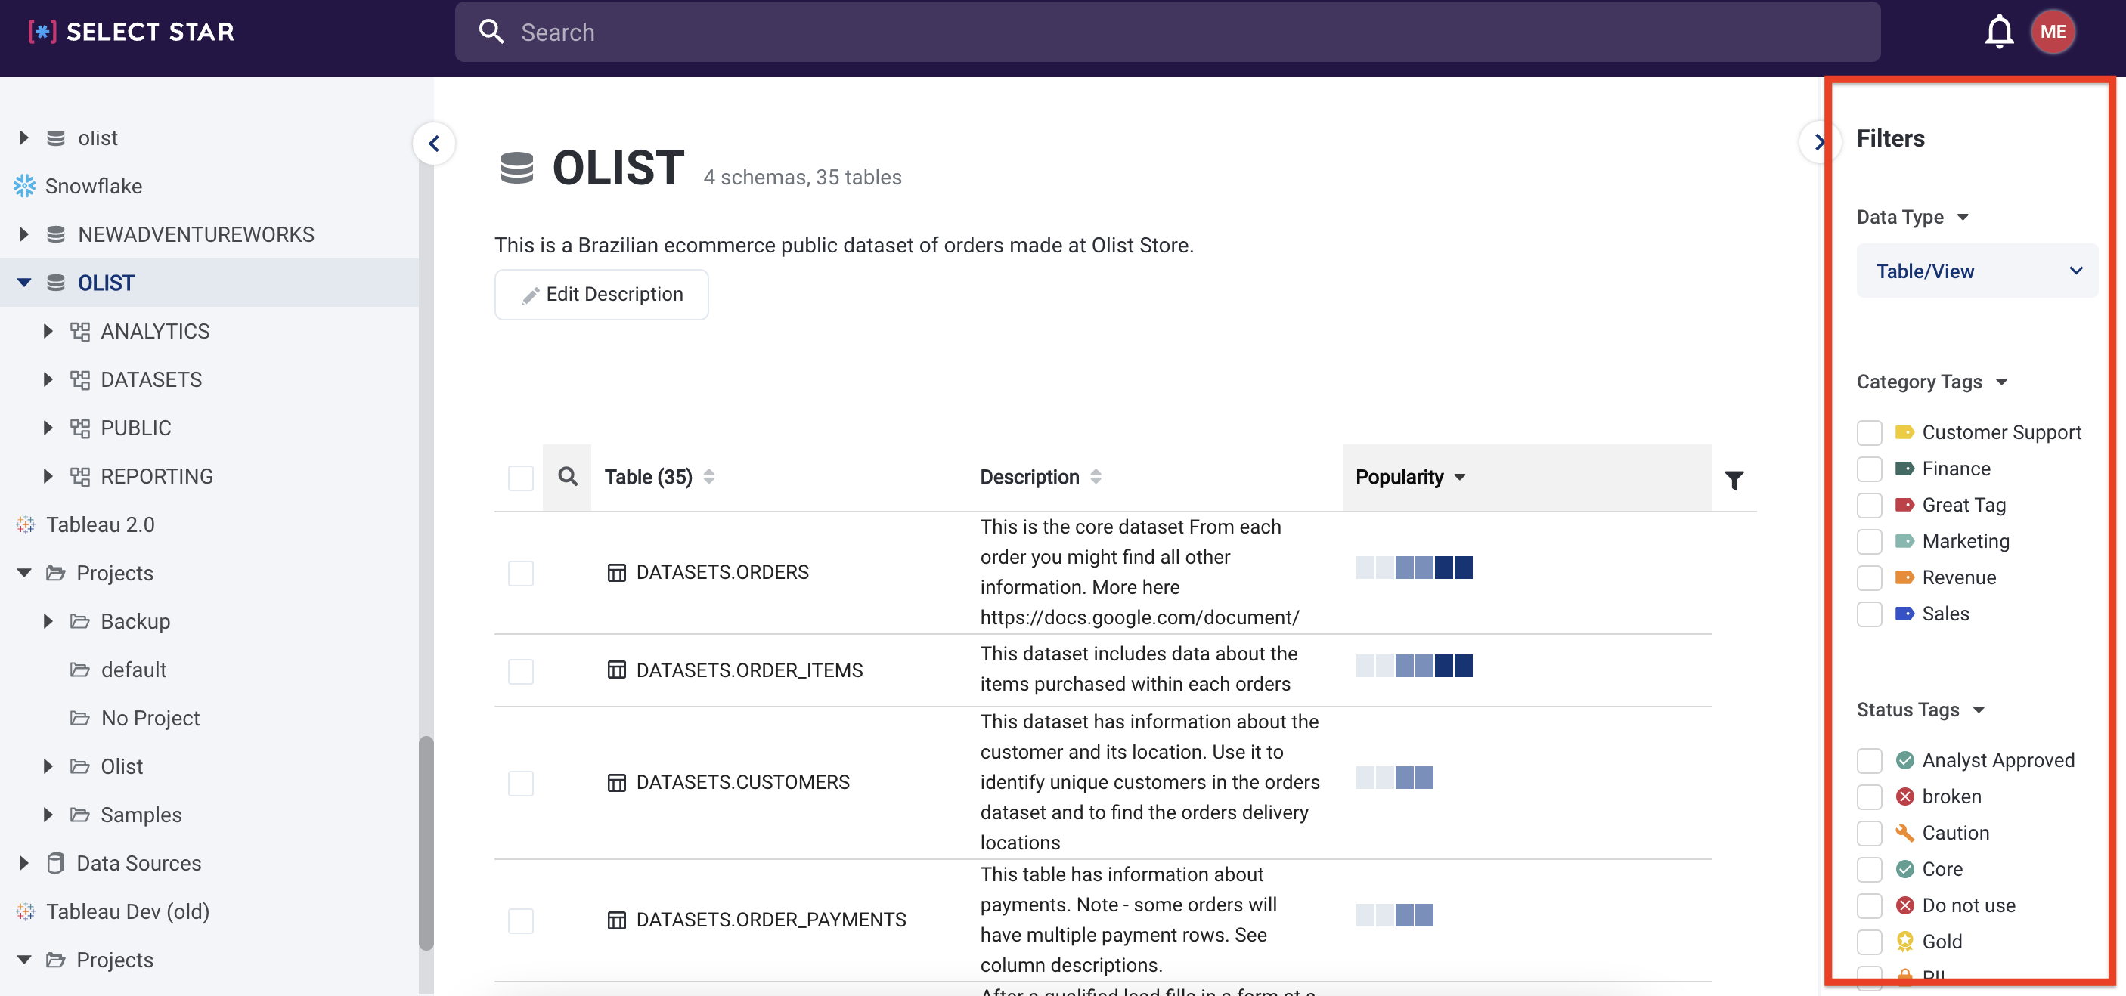Click the Caution wrench icon
Screen dimensions: 2126x996
point(1904,833)
